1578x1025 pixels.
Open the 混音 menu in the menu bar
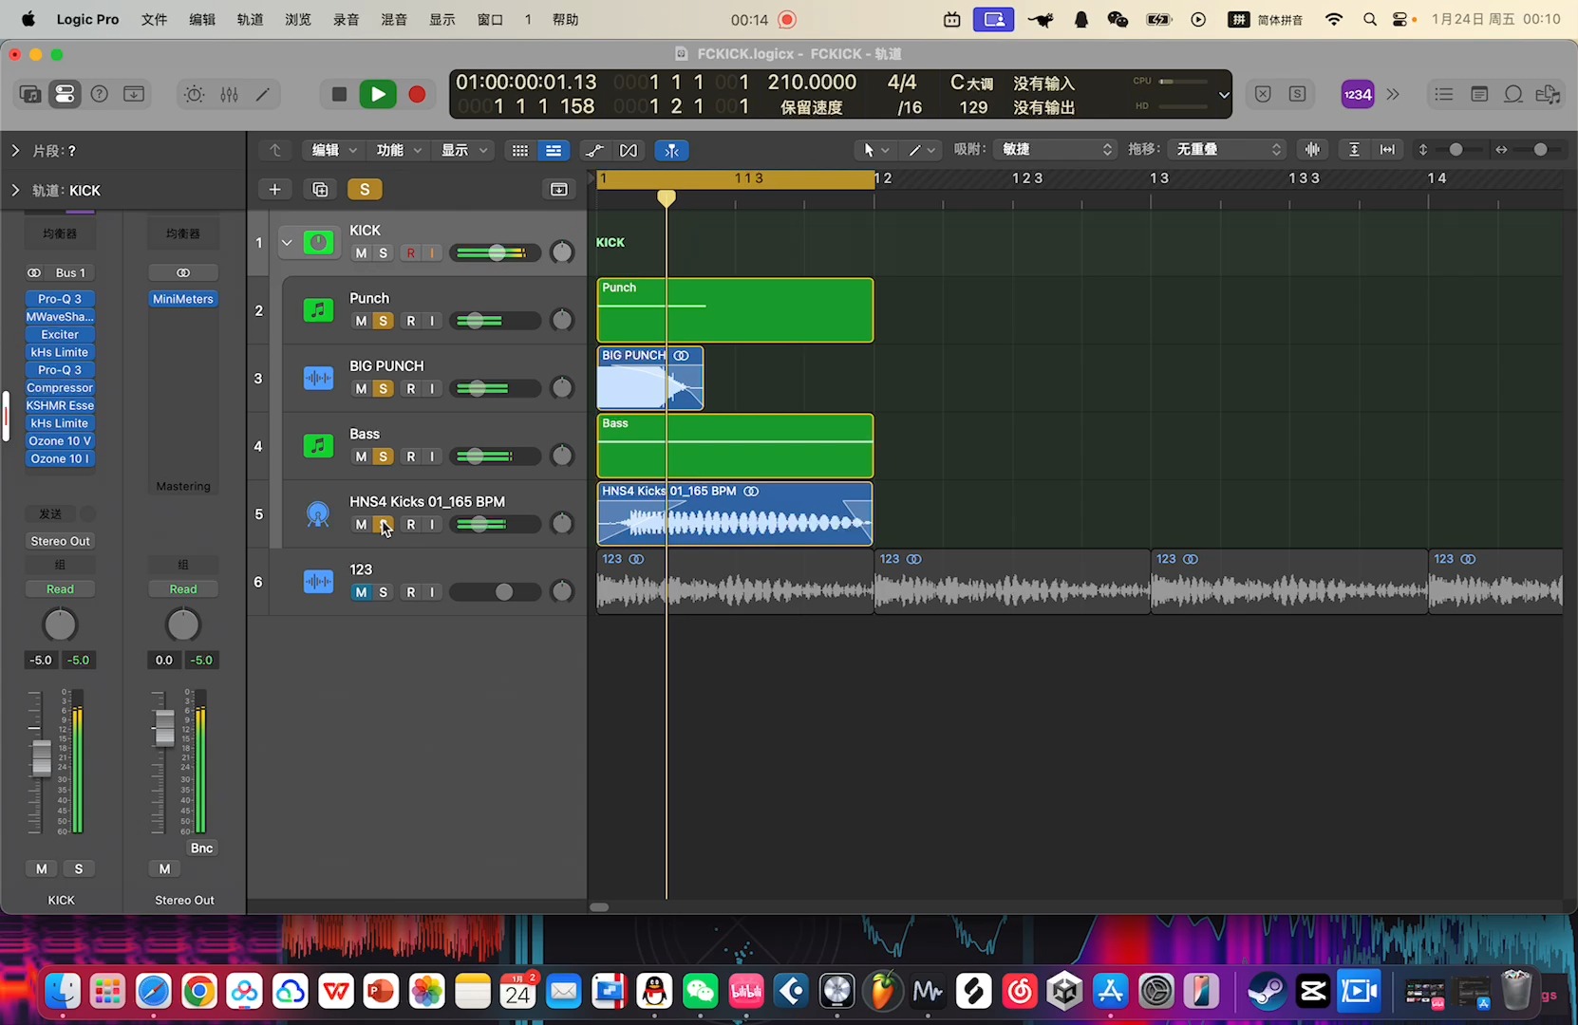(394, 19)
